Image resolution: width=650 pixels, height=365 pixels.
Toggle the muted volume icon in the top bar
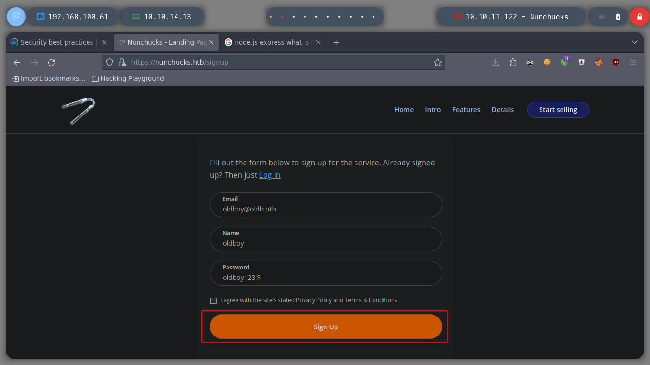click(602, 17)
